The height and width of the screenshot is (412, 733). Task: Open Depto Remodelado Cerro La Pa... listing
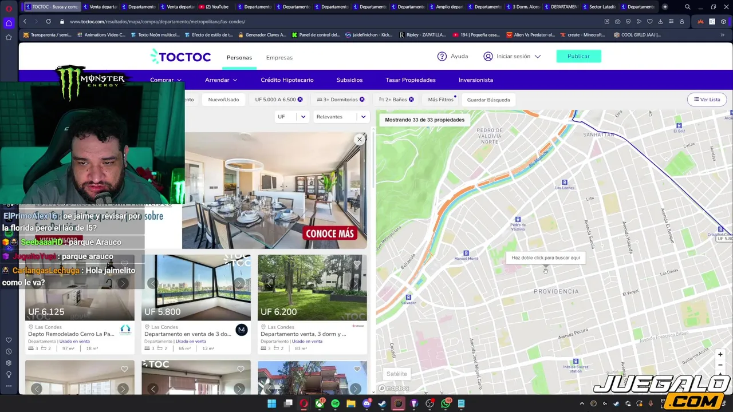pyautogui.click(x=71, y=334)
